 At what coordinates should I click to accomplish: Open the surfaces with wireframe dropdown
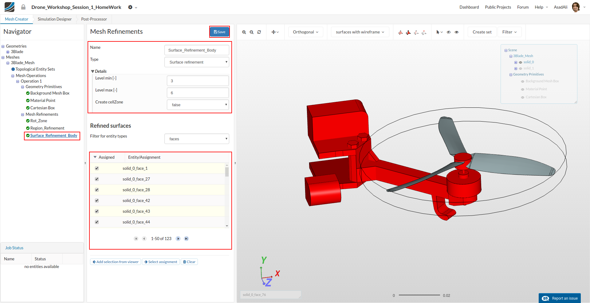pos(360,32)
